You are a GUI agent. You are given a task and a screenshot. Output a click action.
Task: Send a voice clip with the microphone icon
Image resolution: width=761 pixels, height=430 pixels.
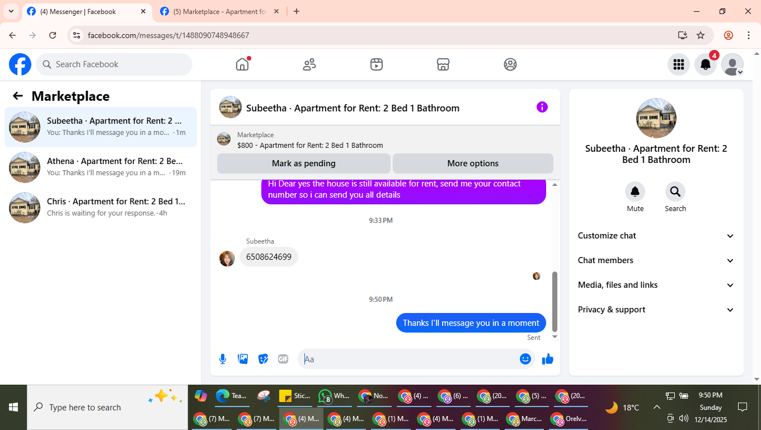[223, 359]
